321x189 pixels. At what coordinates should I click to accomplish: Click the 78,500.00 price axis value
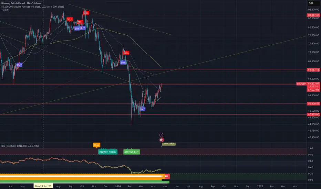313,35
